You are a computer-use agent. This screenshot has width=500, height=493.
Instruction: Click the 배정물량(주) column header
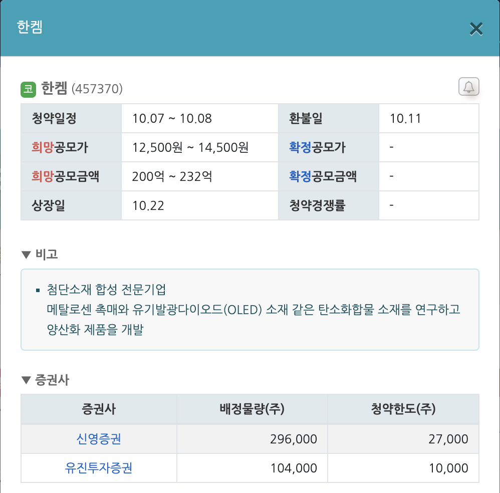(252, 409)
